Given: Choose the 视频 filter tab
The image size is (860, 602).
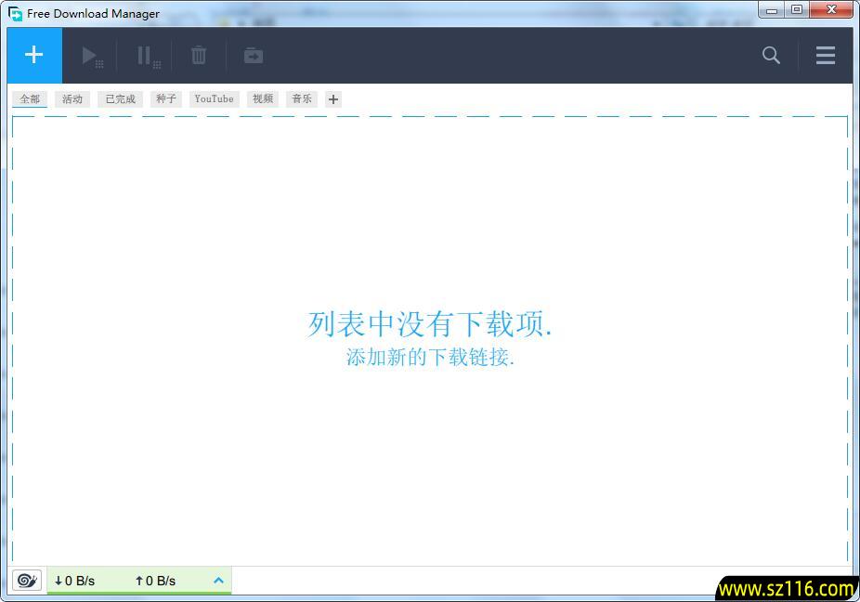Looking at the screenshot, I should (263, 99).
